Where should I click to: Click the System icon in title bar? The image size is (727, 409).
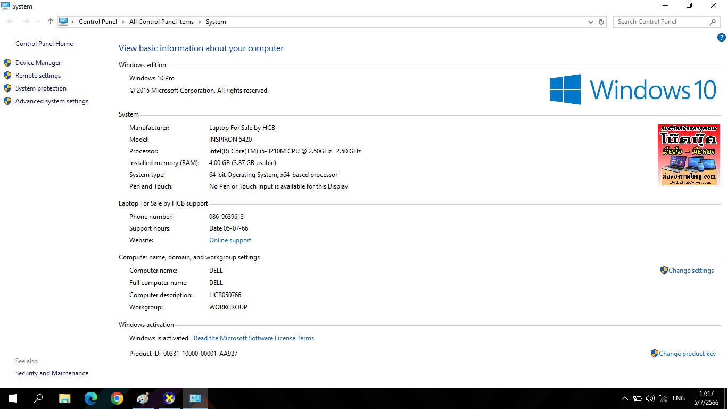pyautogui.click(x=5, y=6)
